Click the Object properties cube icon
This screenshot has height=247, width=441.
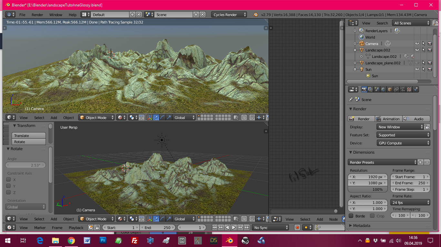390,89
